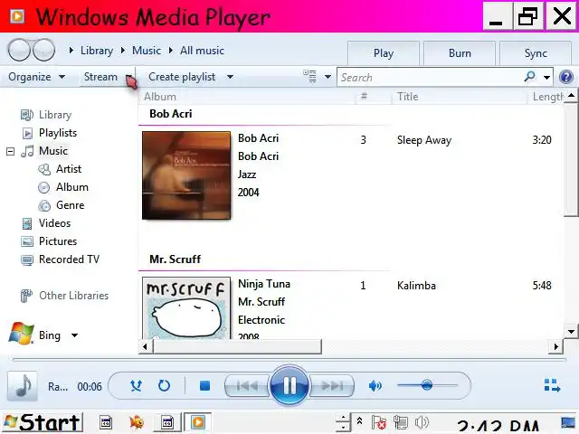This screenshot has height=434, width=579.
Task: Click the View options icon
Action: (309, 76)
